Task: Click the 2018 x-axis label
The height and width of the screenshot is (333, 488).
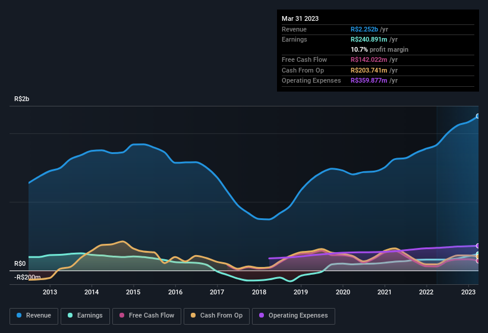Action: click(x=259, y=292)
